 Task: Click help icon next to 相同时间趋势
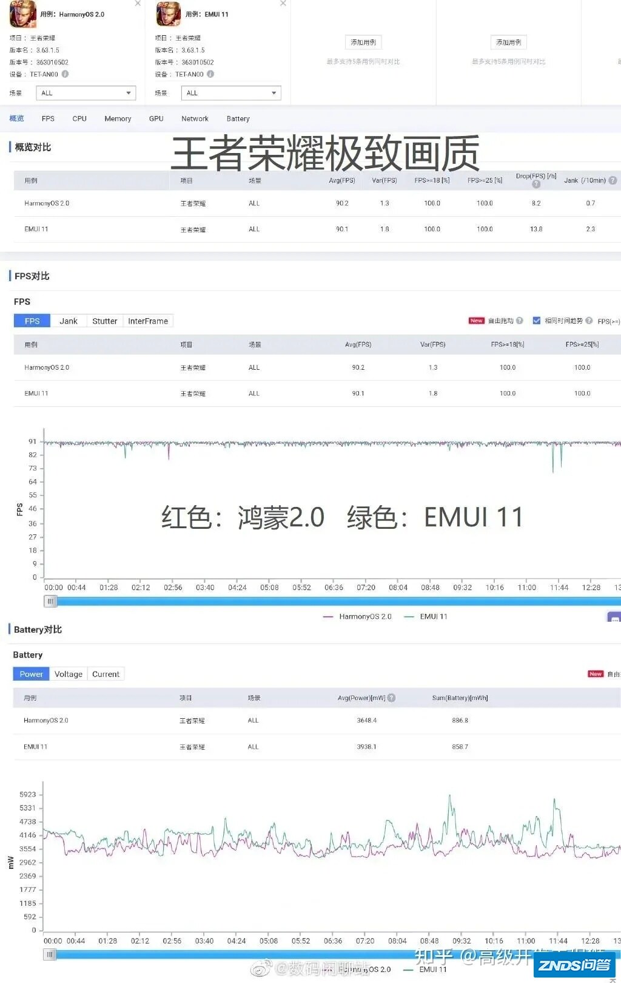tap(589, 321)
